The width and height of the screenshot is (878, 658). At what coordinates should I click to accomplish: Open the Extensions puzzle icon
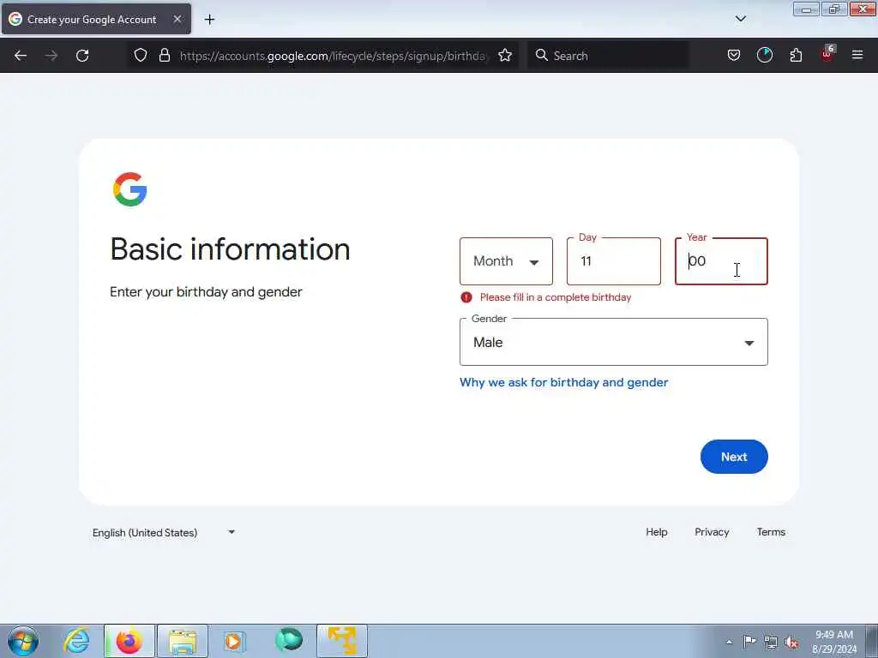[796, 56]
